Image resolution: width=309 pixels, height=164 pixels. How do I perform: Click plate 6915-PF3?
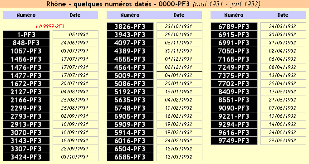click(x=234, y=35)
